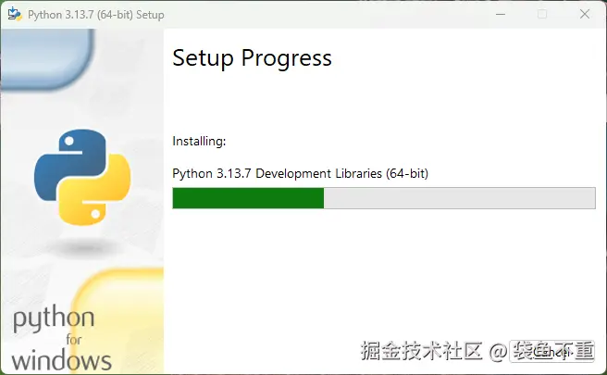Click the title bar text "Python 3.13.7 (64-bit) Setup"
Viewport: 607px width, 375px height.
pyautogui.click(x=96, y=14)
